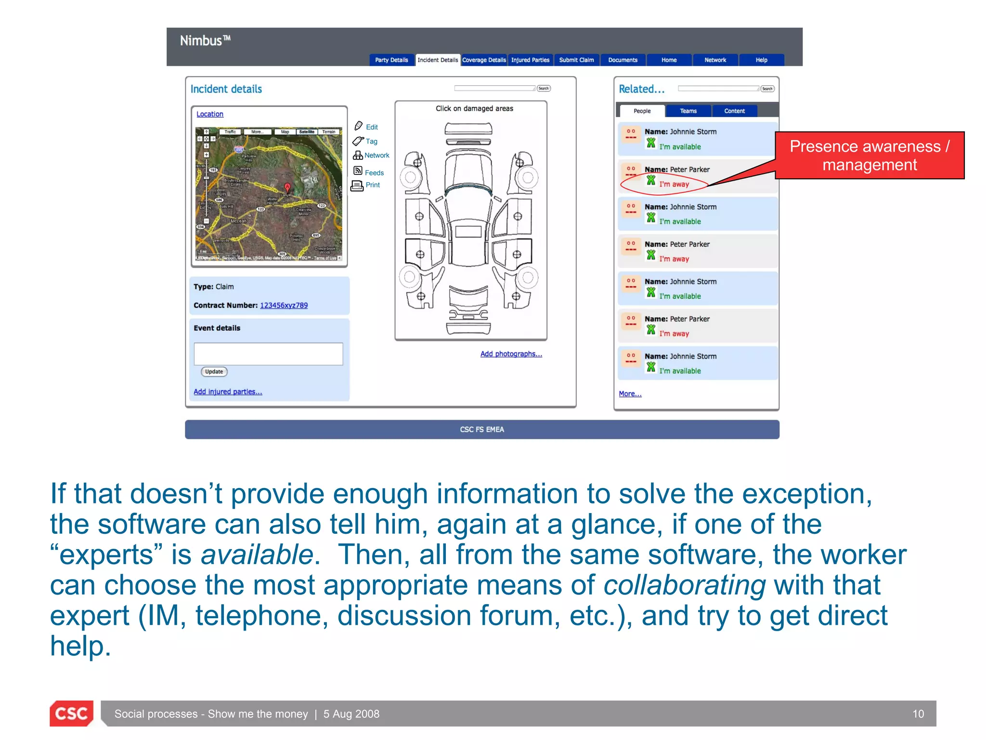This screenshot has width=986, height=740.
Task: Click the first Peter Parker avatar icon
Action: (631, 172)
